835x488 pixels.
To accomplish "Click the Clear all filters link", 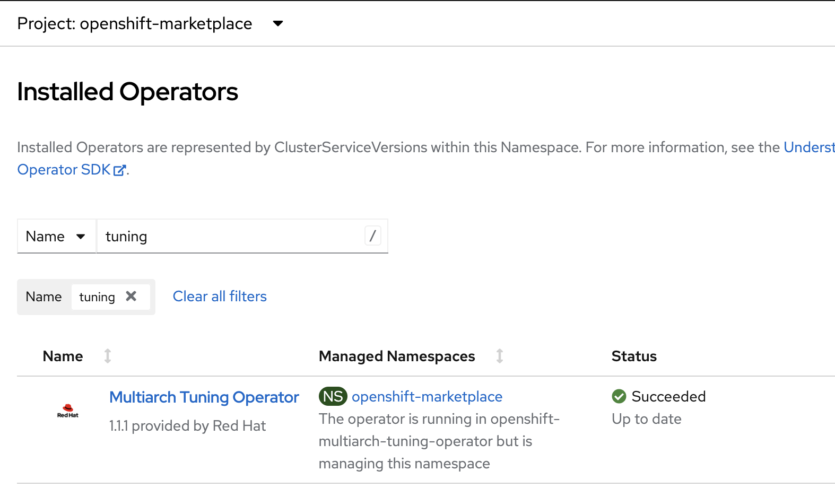I will click(x=220, y=297).
